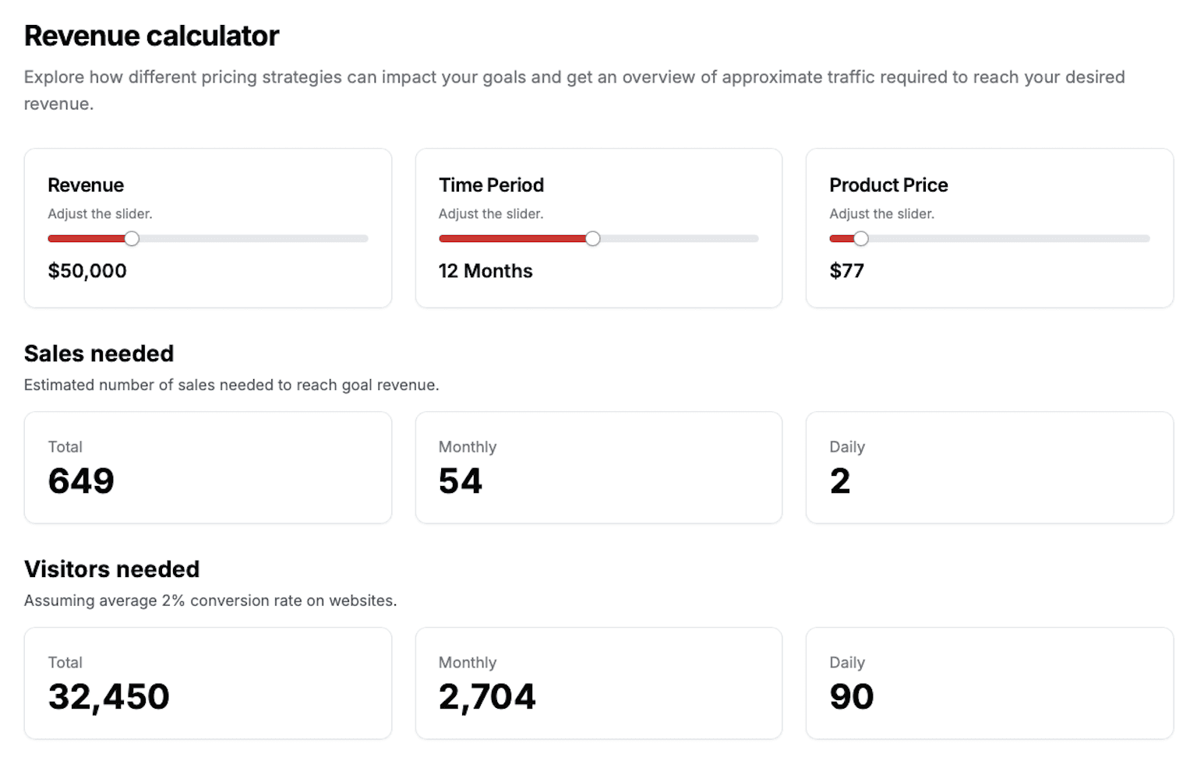Adjust the Time Period slider
This screenshot has height=771, width=1197.
594,238
